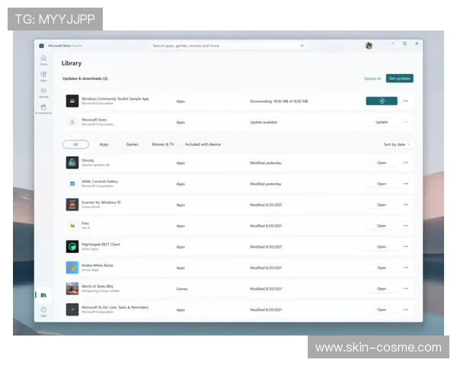The width and height of the screenshot is (457, 366).
Task: Click the Windows Community Toolkit app icon
Action: pyautogui.click(x=72, y=101)
